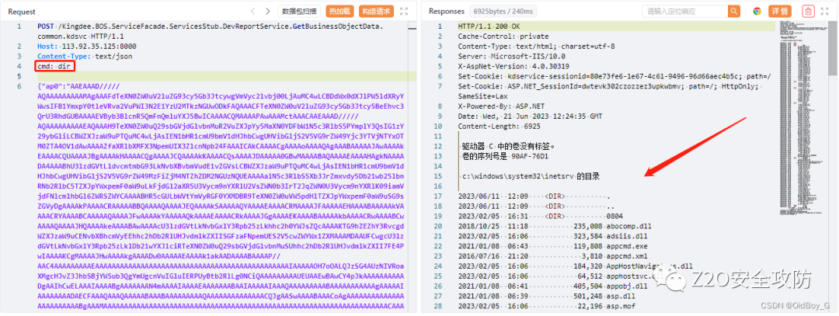This screenshot has height=316, width=839.
Task: Click 'Cache-Control: private' response header
Action: point(503,36)
